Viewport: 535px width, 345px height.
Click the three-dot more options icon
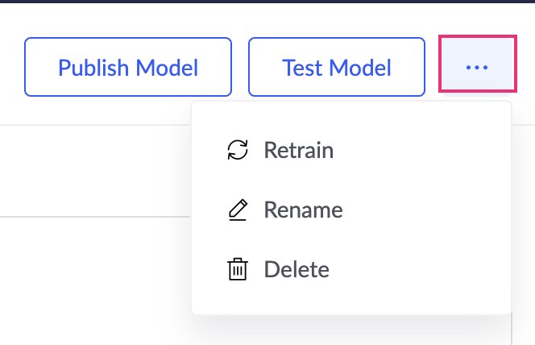[477, 68]
